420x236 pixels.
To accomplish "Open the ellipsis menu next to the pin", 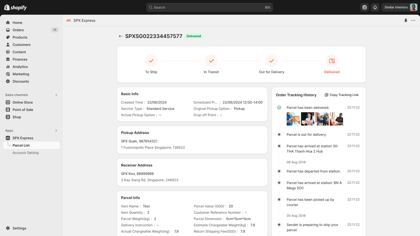I will pos(413,20).
